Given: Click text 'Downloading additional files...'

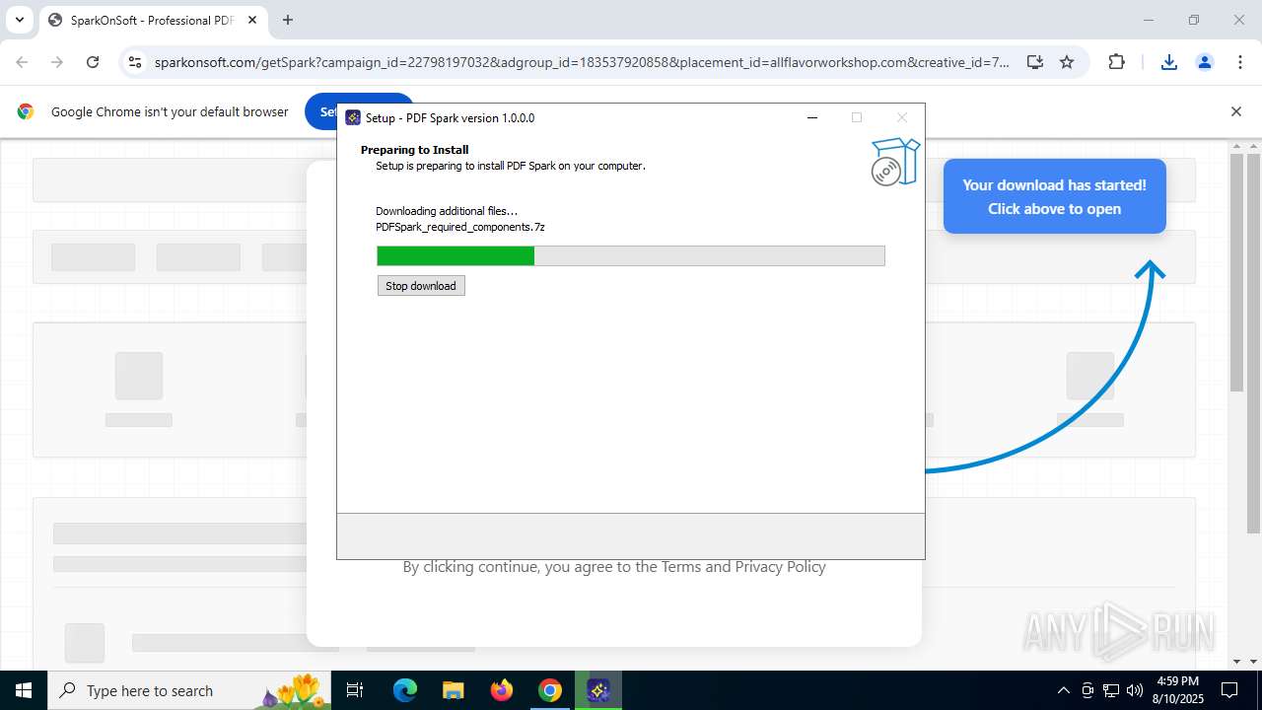Looking at the screenshot, I should click(x=447, y=211).
